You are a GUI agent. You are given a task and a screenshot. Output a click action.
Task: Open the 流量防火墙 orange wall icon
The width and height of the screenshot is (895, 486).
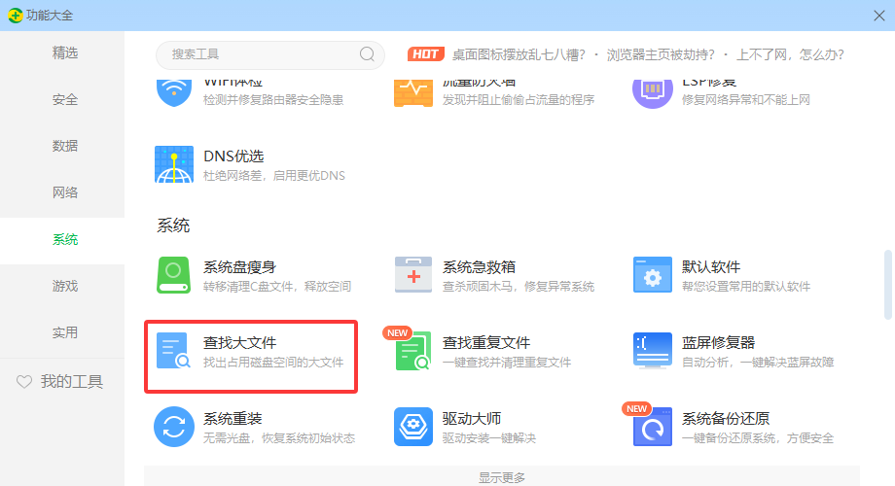(413, 93)
